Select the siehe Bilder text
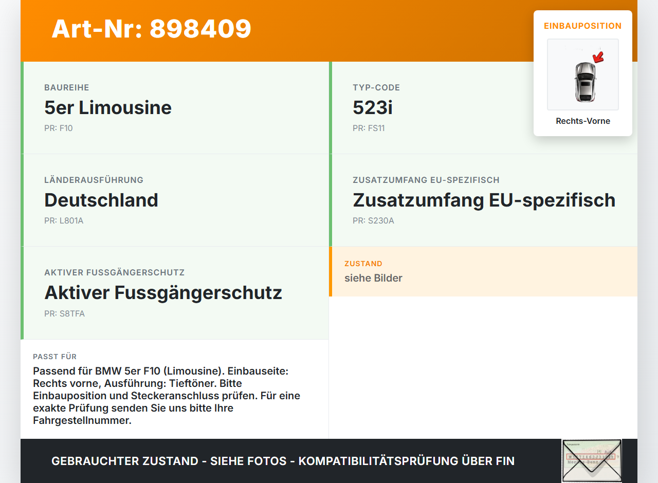The height and width of the screenshot is (483, 658). click(x=373, y=278)
